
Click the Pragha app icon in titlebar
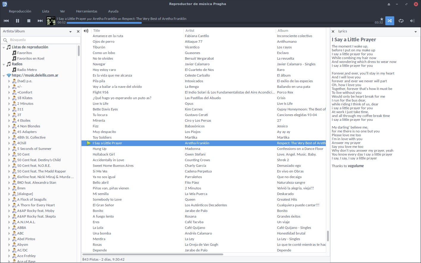tap(4, 4)
